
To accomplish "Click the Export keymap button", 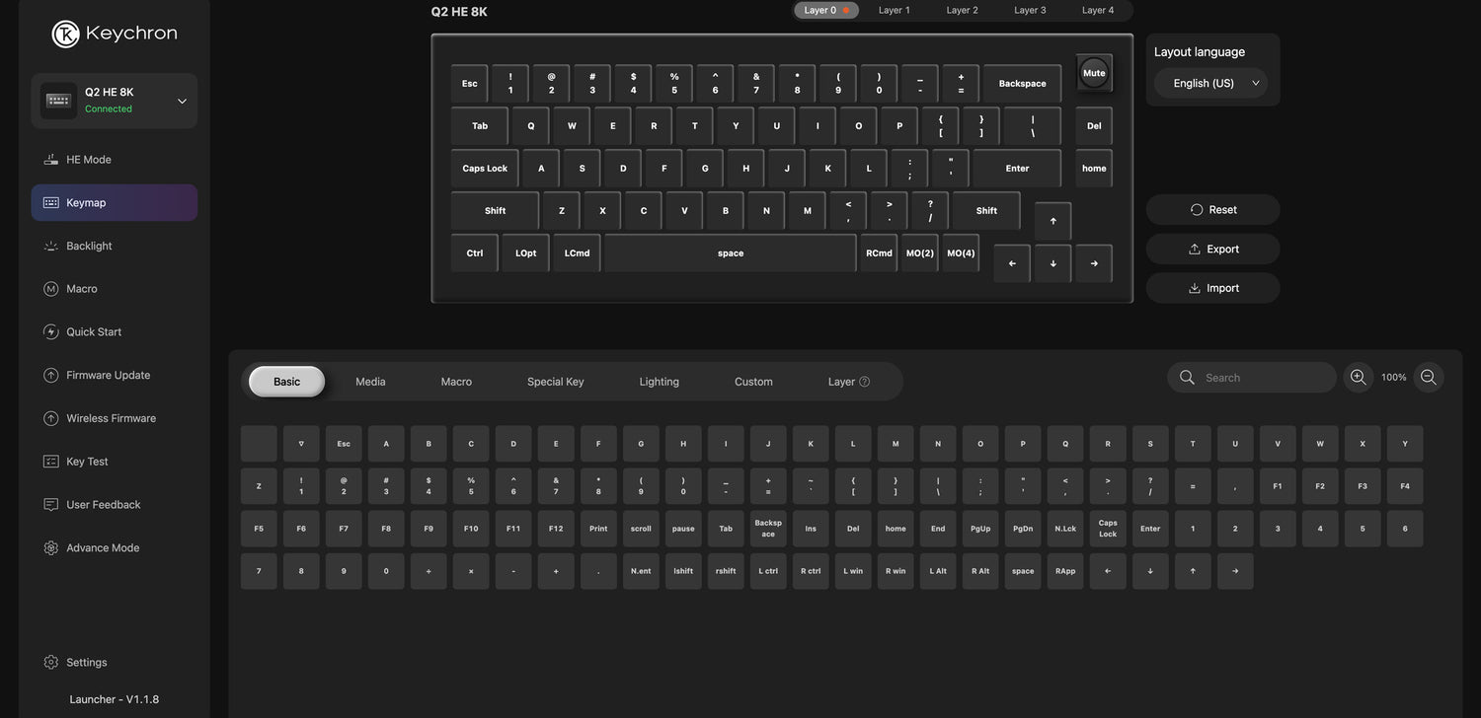I will 1212,250.
